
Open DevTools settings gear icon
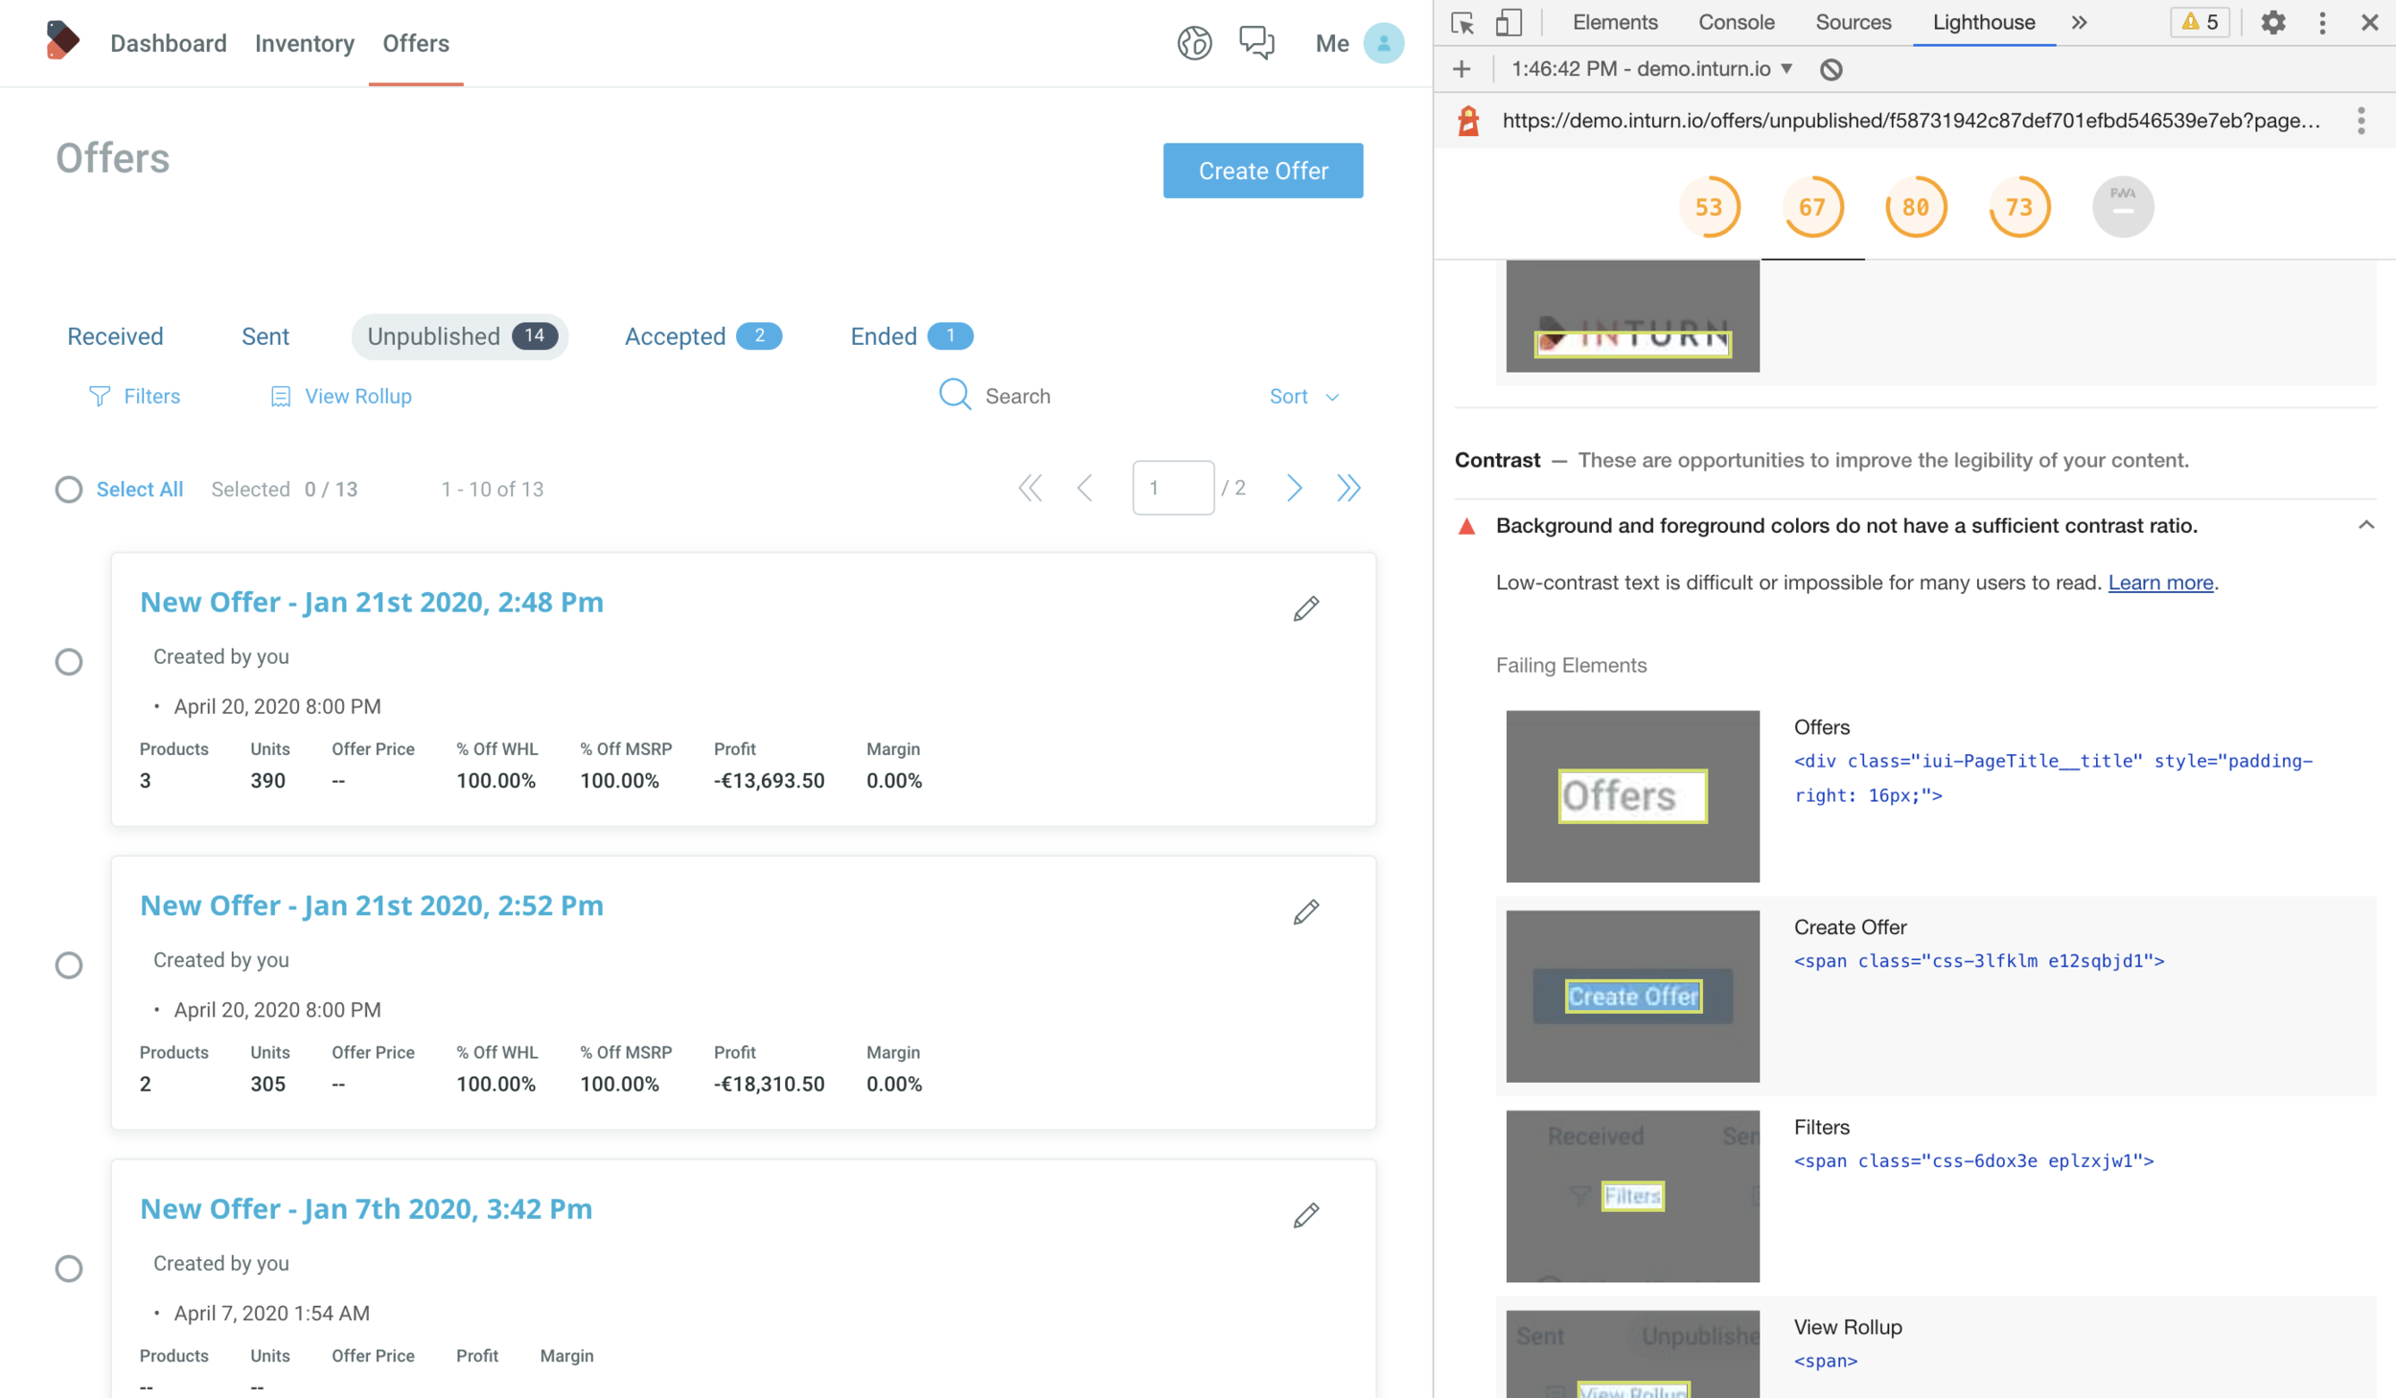(2273, 22)
